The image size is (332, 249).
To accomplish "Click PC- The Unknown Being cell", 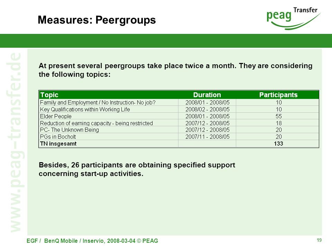I will click(108, 130).
